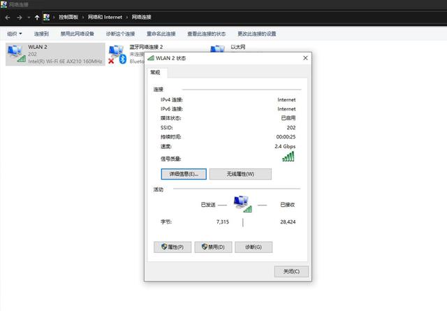447x311 pixels.
Task: Click the back arrow in the navigation bar
Action: (x=8, y=16)
